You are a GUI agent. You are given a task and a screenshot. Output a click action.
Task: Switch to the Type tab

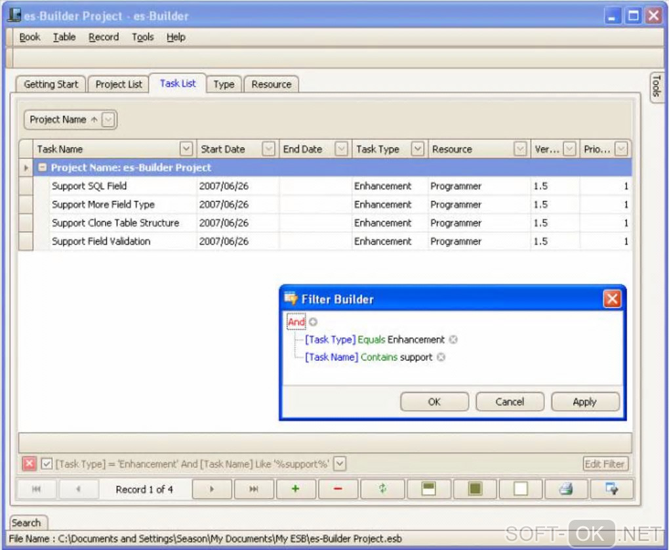click(224, 84)
